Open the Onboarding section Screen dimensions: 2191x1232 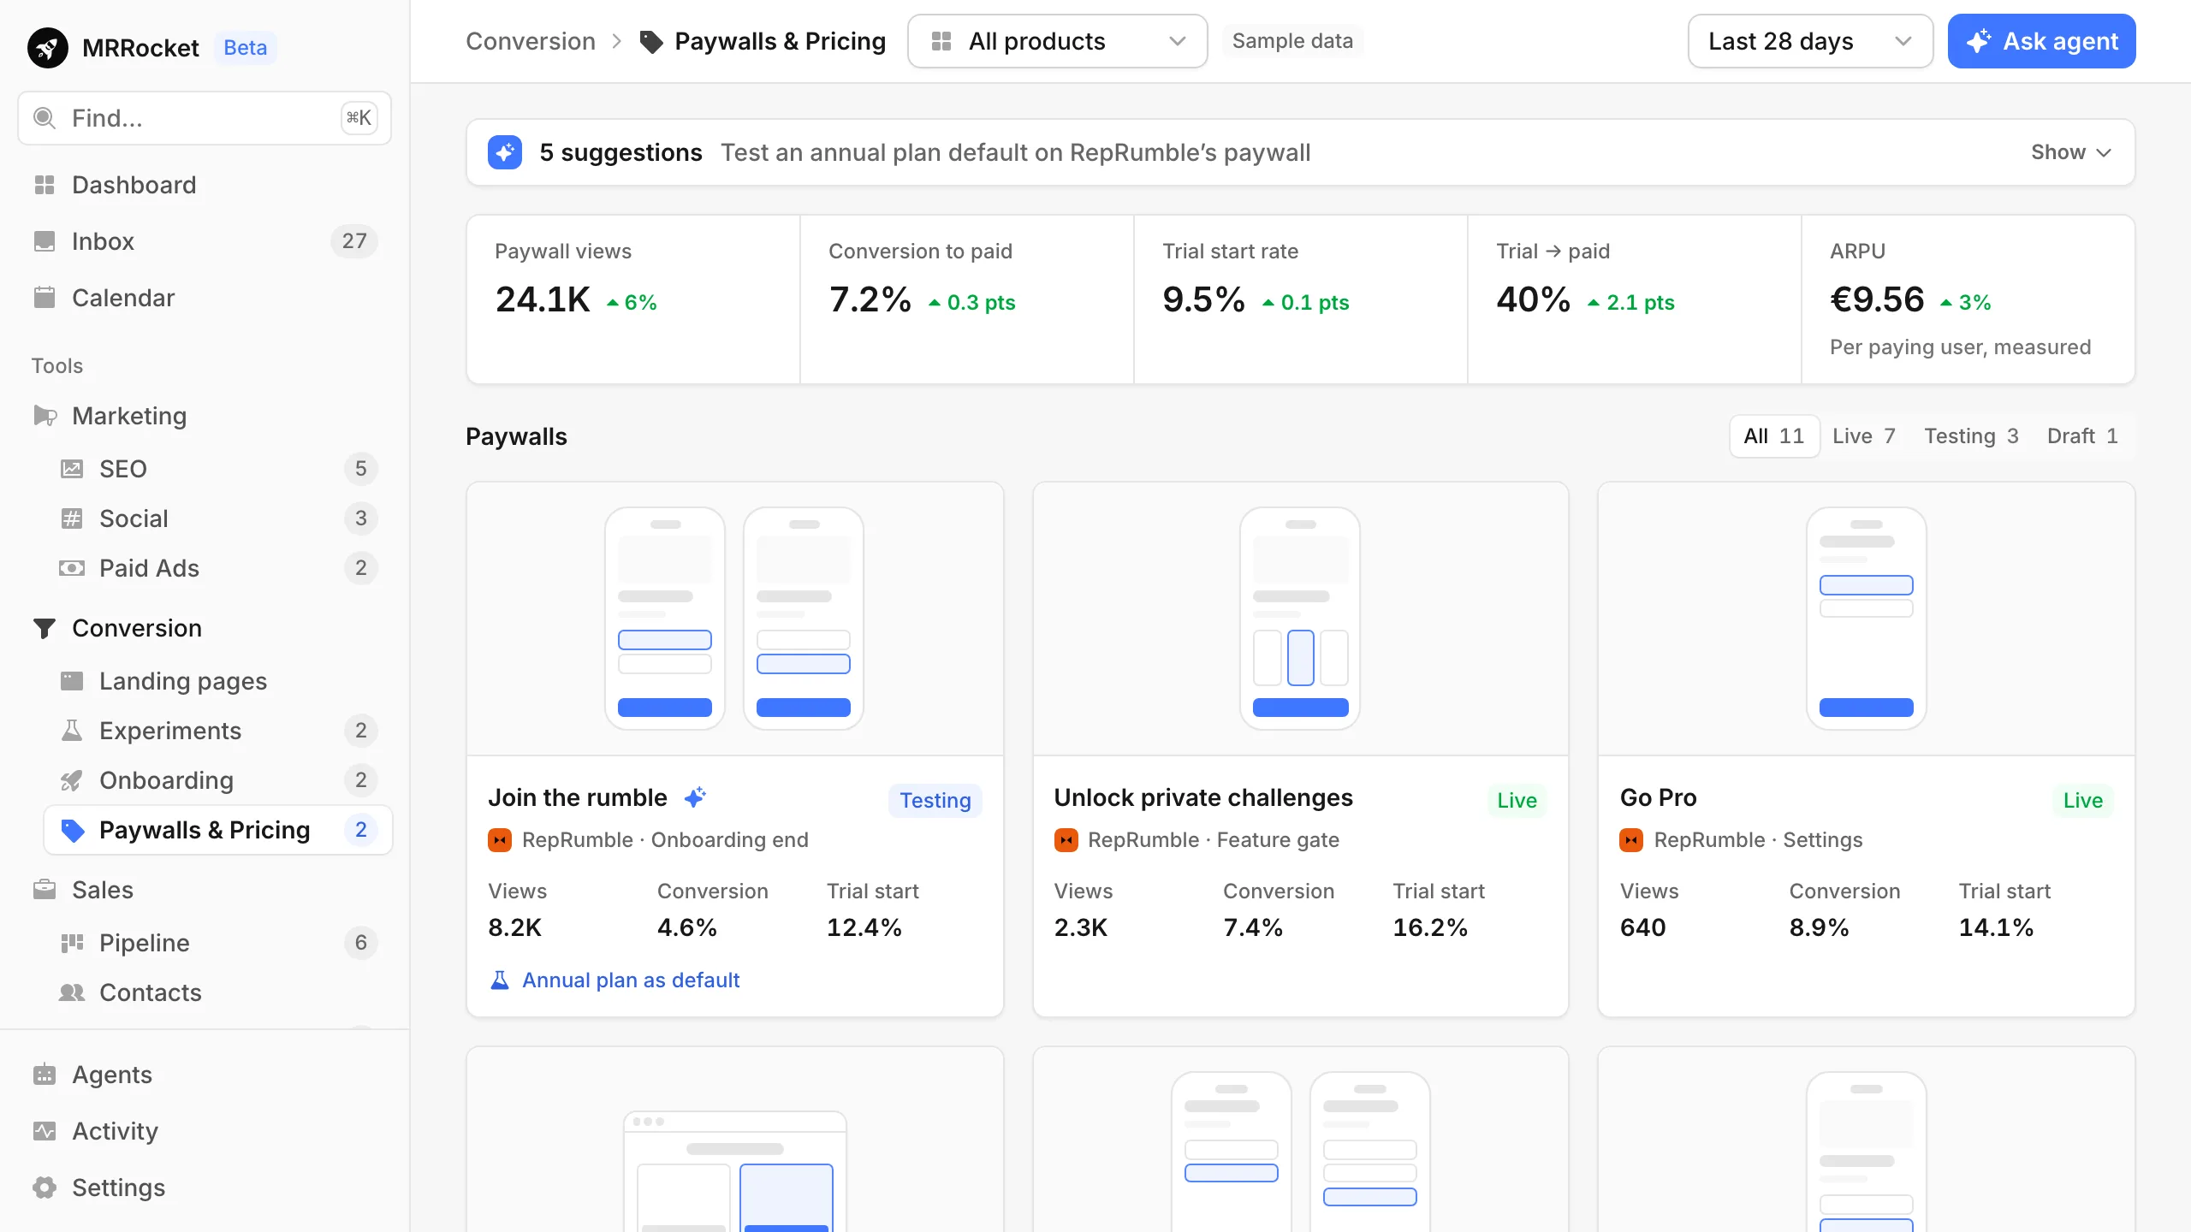click(x=218, y=780)
